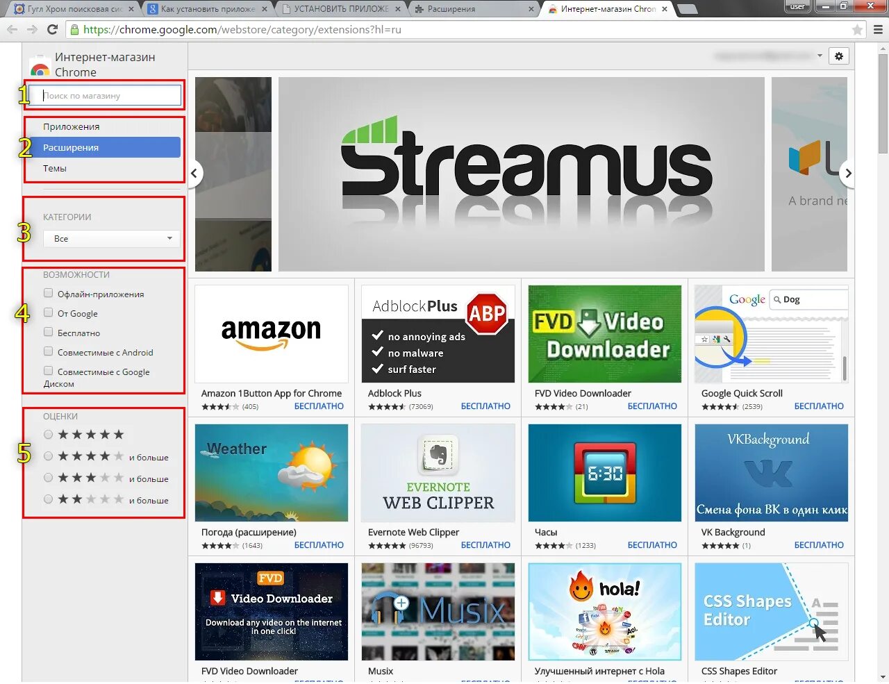Open the CSS Shapes Editor tile
This screenshot has width=889, height=684.
pyautogui.click(x=771, y=612)
